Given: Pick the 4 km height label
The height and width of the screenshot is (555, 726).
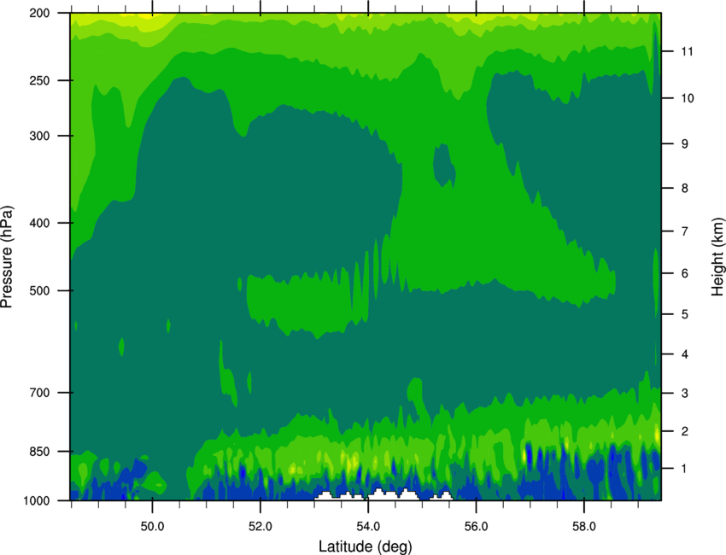Looking at the screenshot, I should point(684,354).
